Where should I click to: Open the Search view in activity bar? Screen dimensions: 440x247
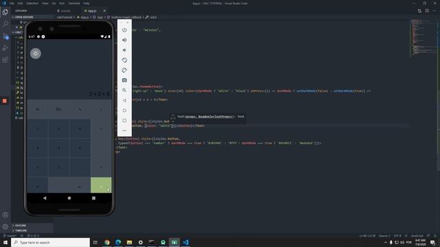pyautogui.click(x=5, y=24)
